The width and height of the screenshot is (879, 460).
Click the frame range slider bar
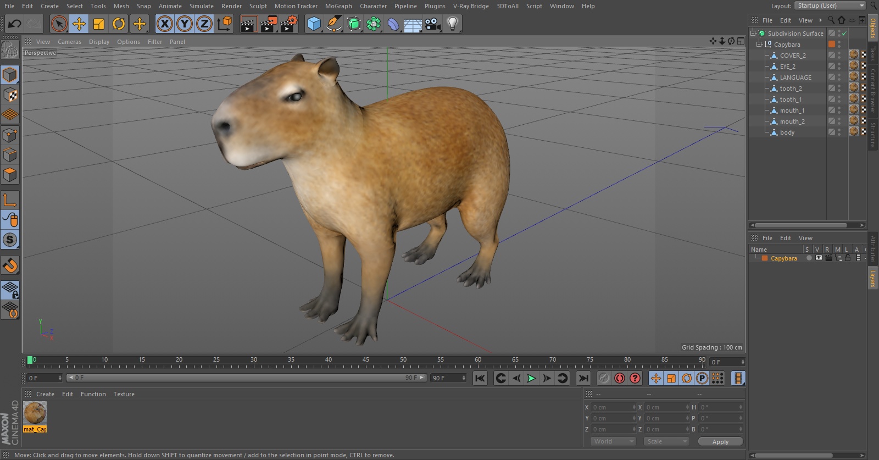coord(246,378)
